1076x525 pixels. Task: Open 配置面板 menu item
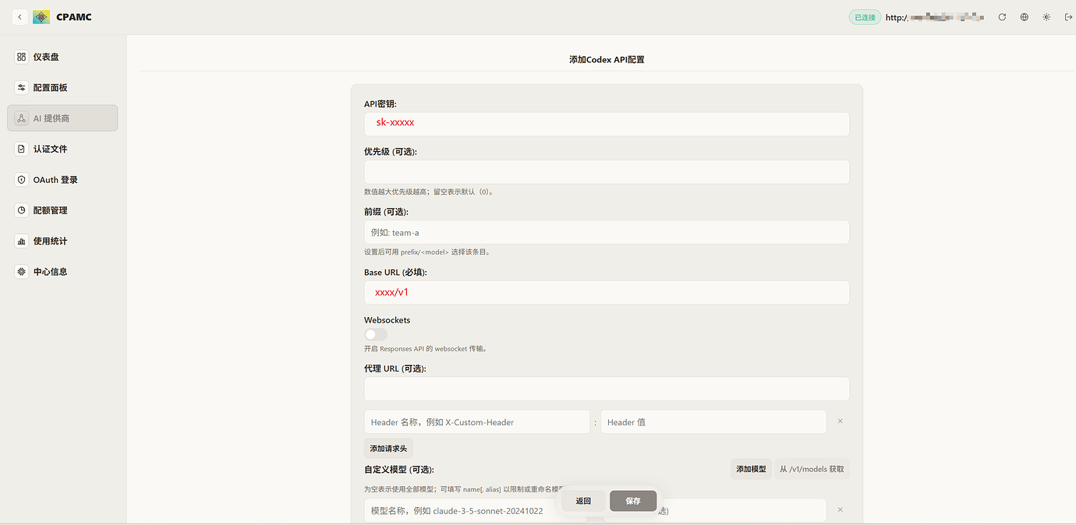(x=62, y=87)
